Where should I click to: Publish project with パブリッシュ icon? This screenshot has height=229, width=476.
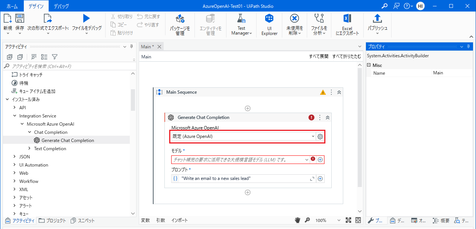pos(377,18)
